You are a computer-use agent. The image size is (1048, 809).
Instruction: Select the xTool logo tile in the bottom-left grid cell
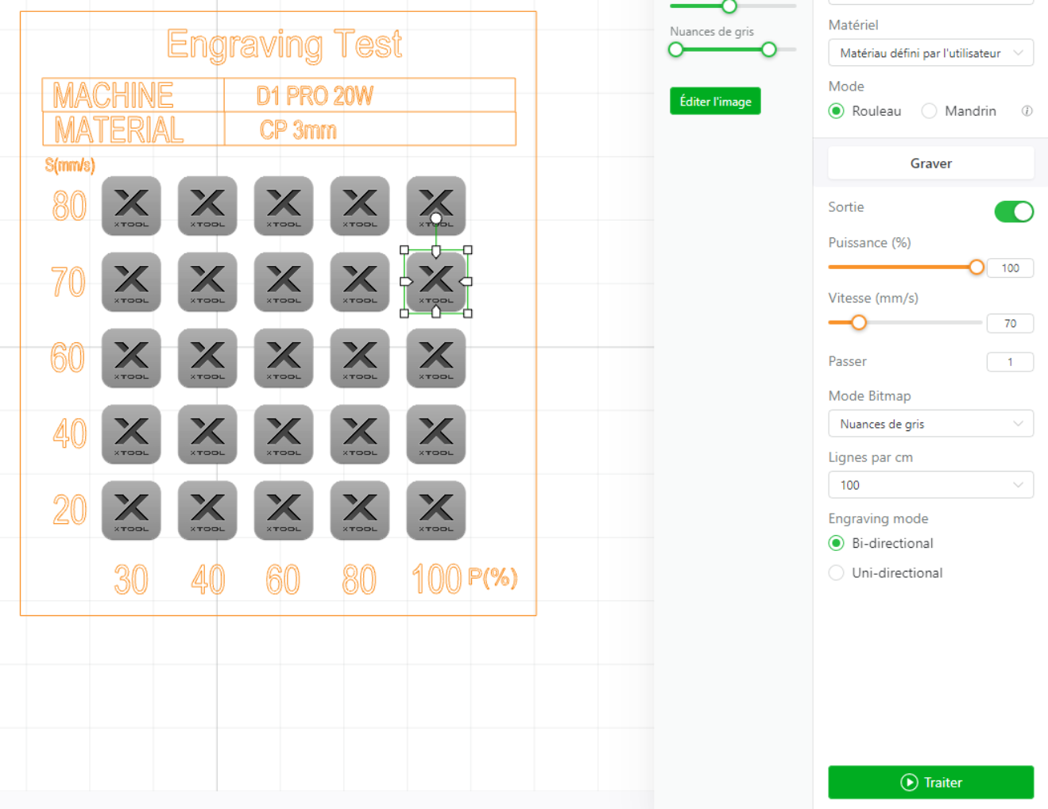tap(131, 510)
